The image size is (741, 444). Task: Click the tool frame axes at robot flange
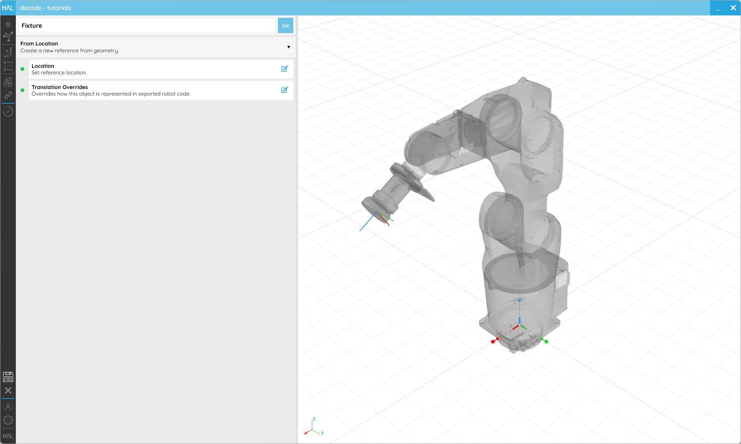coord(376,221)
